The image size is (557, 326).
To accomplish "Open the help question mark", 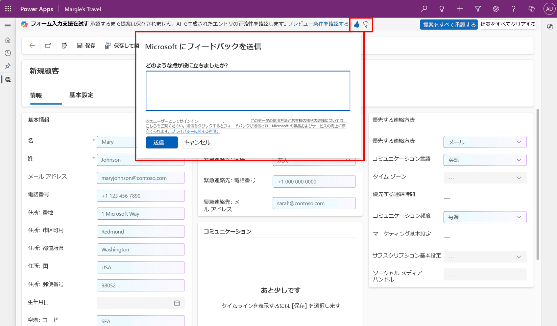I will coord(513,9).
